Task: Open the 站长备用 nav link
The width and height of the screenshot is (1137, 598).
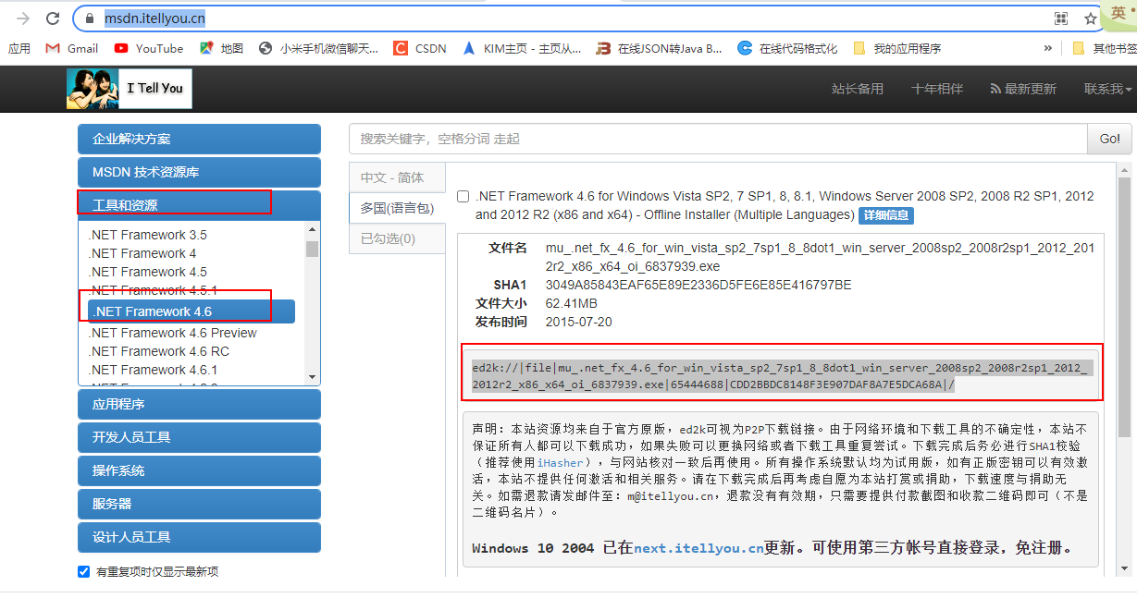Action: point(858,89)
